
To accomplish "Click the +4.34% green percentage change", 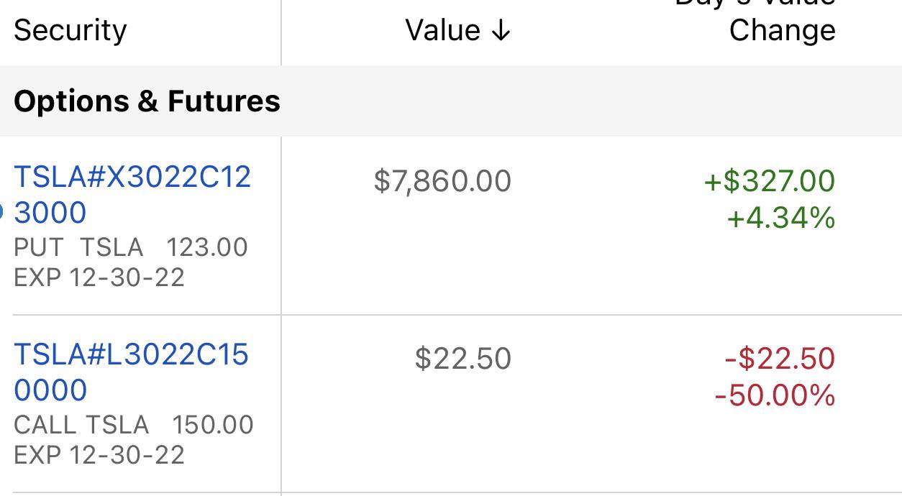I will (x=781, y=217).
